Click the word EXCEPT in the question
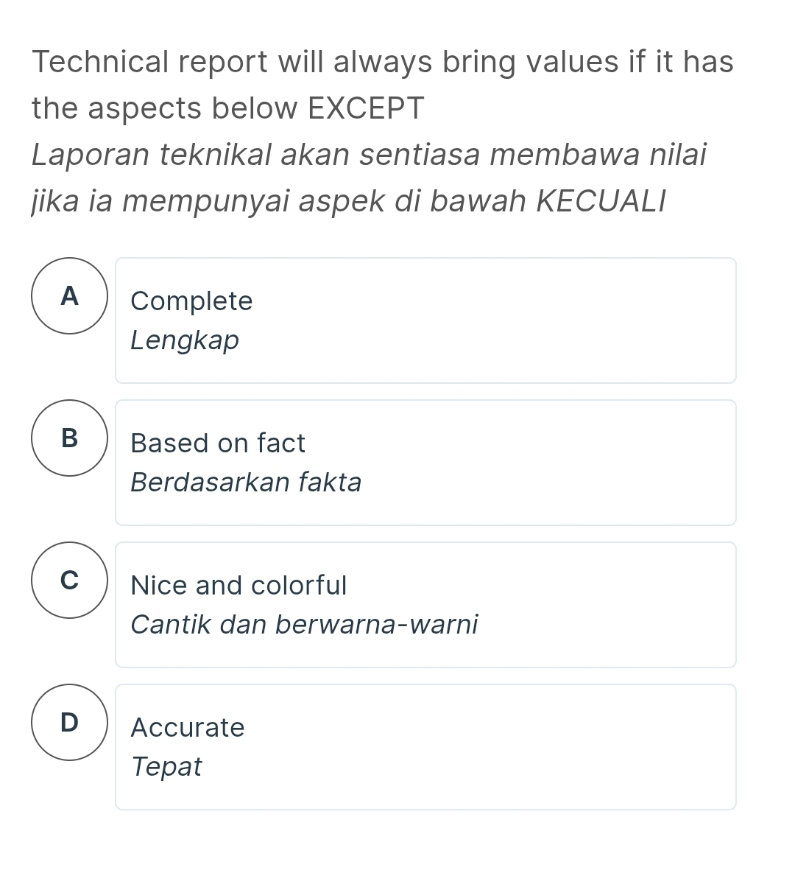Screen dimensions: 795x887 [366, 108]
